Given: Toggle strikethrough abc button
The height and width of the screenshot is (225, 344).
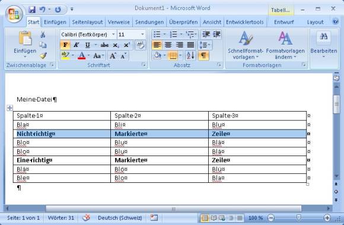Looking at the screenshot, I should (x=104, y=45).
